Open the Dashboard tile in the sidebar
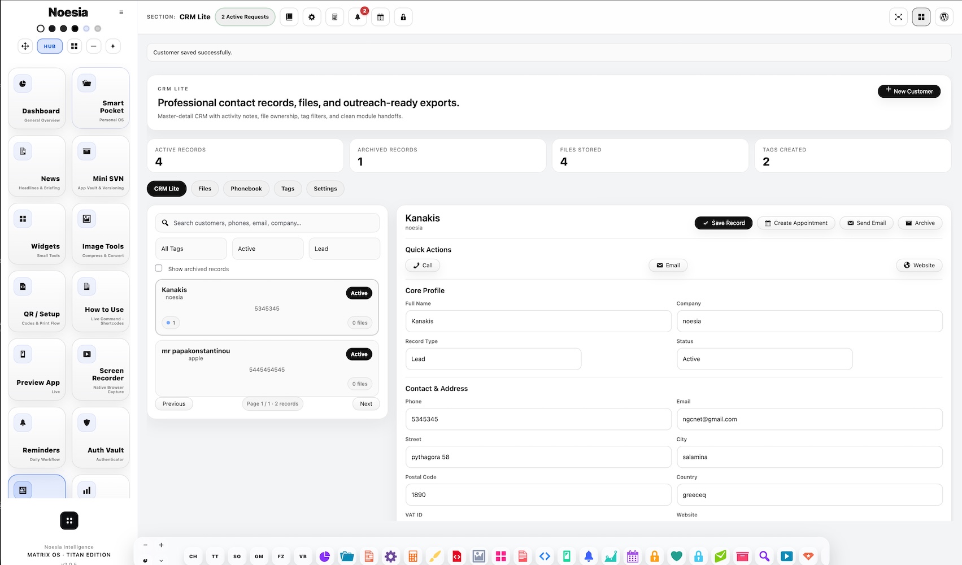962x565 pixels. (37, 98)
